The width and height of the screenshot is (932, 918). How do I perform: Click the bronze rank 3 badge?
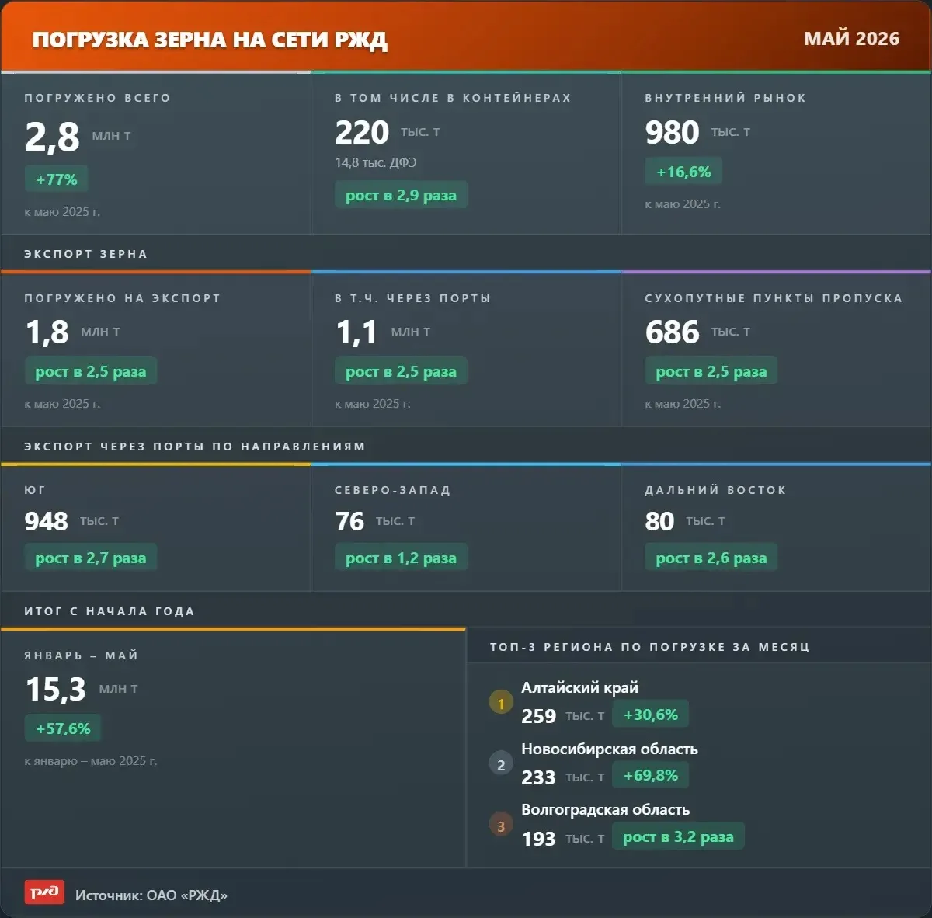[x=501, y=826]
